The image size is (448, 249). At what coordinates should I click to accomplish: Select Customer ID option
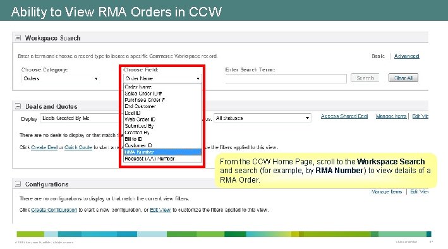click(x=162, y=145)
